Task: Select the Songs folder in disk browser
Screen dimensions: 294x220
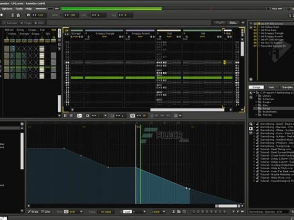Action: [266, 108]
